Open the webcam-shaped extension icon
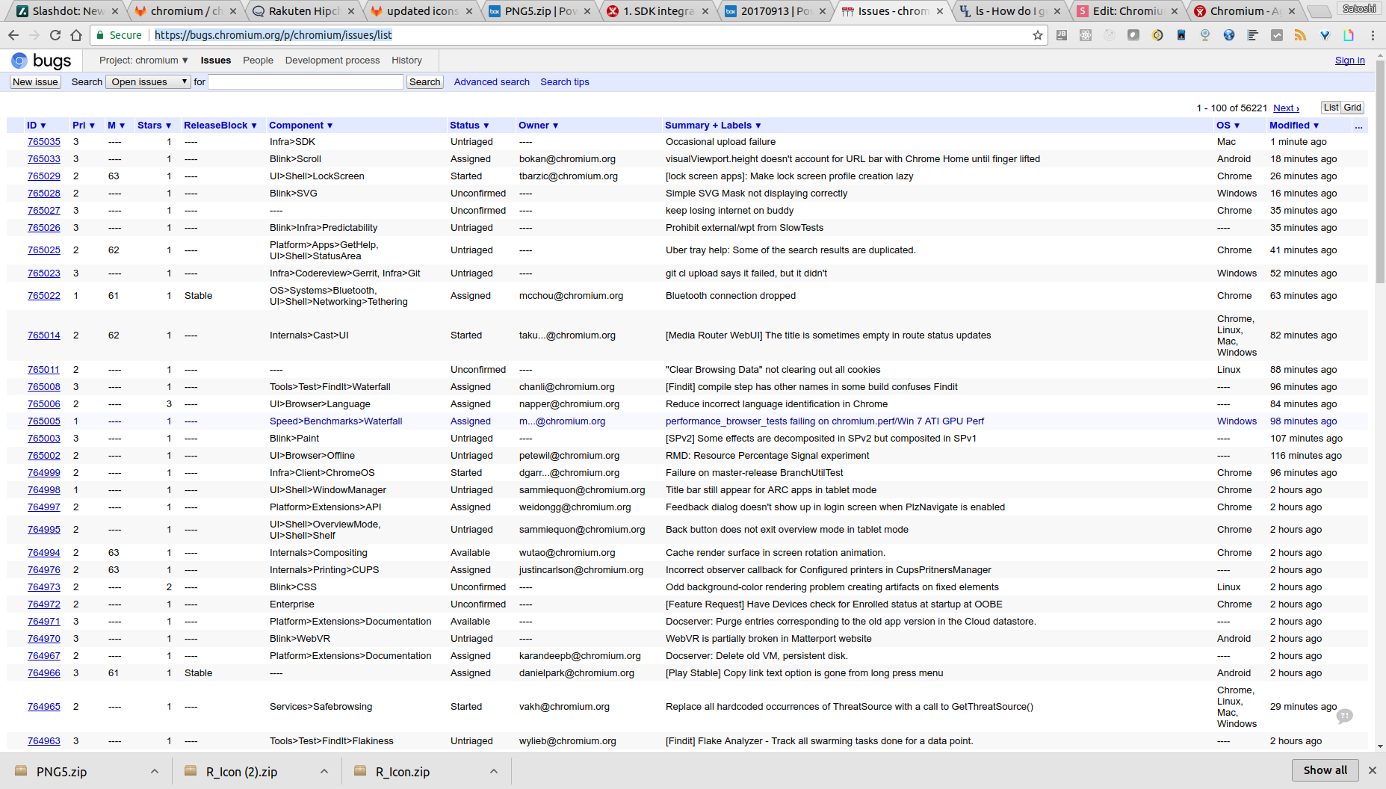This screenshot has width=1386, height=789. [x=1205, y=35]
